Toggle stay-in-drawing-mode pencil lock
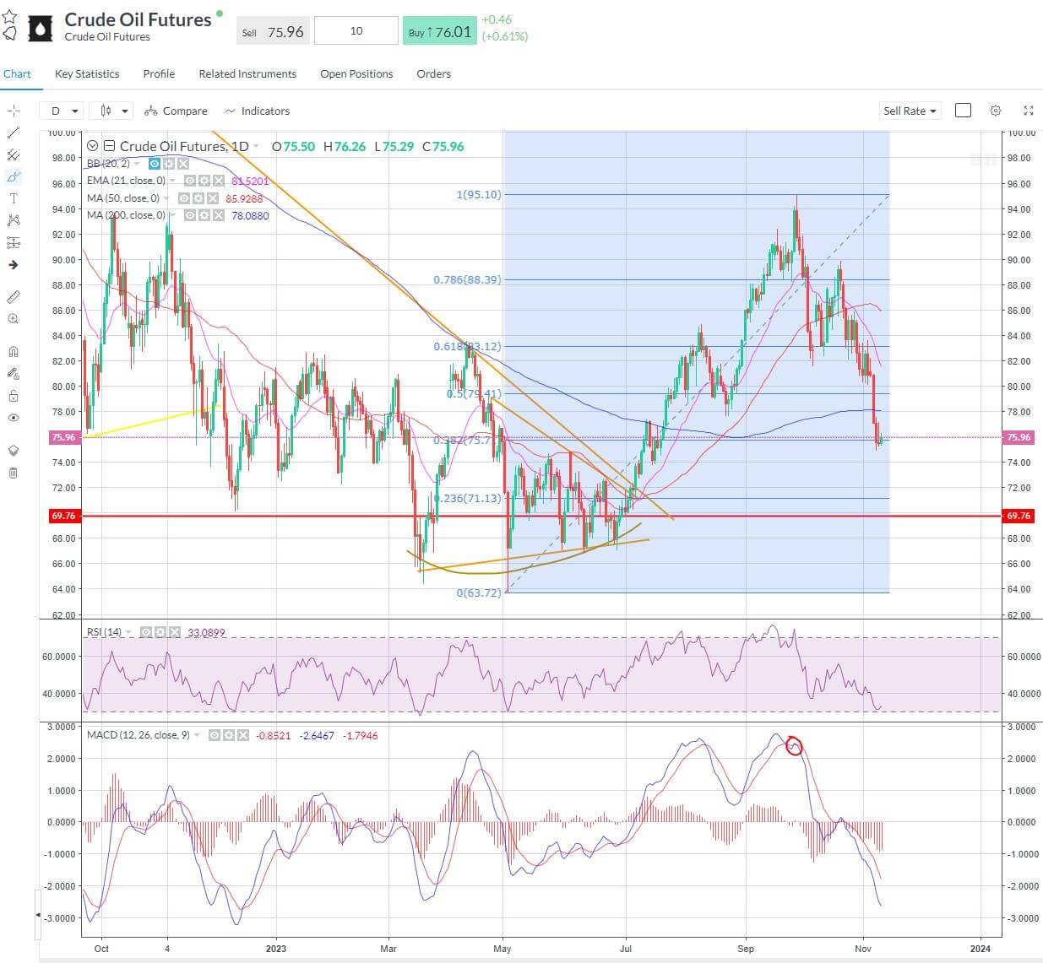Image resolution: width=1043 pixels, height=963 pixels. point(13,374)
